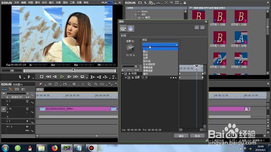Image resolution: width=271 pixels, height=152 pixels.
Task: Step forward one frame
Action: coord(69,77)
